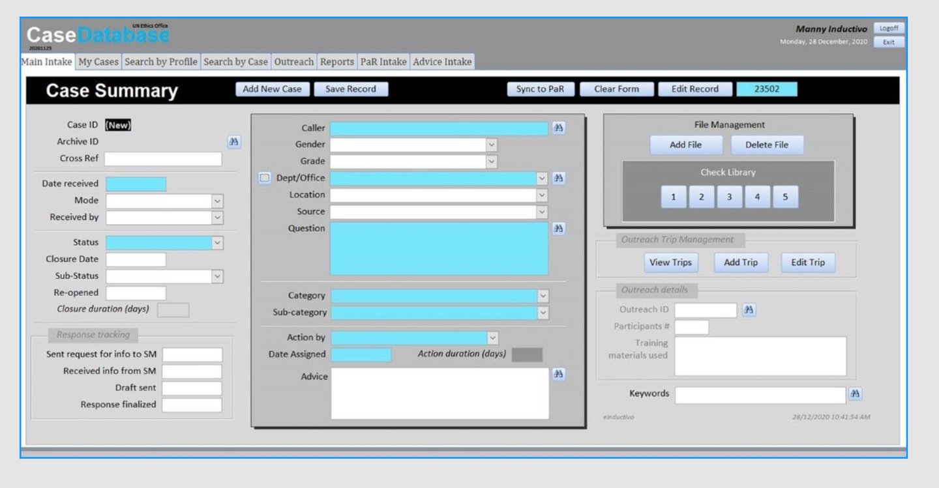Open the Sub-category dropdown
Screen dimensions: 939x488
coord(543,313)
